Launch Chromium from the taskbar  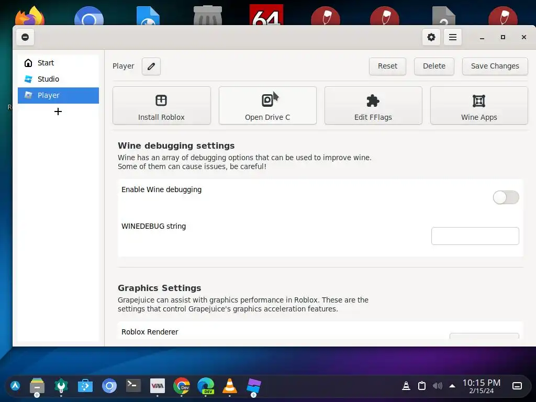109,386
